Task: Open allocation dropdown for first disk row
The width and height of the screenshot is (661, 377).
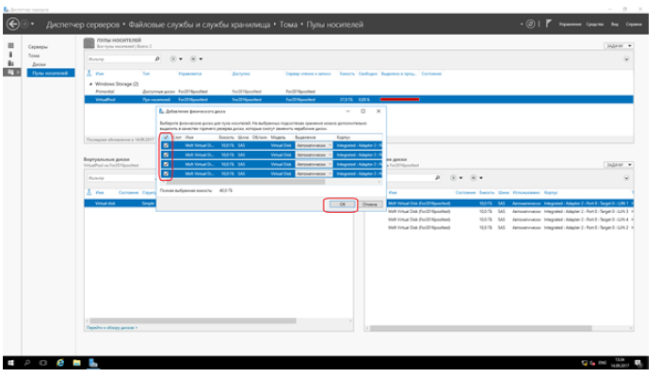Action: tap(314, 146)
